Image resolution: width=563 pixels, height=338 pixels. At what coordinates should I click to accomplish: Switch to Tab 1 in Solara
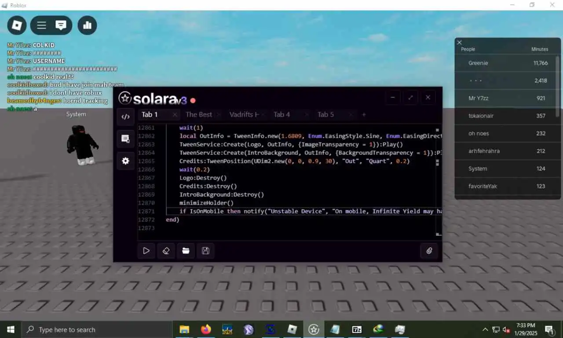click(x=150, y=114)
